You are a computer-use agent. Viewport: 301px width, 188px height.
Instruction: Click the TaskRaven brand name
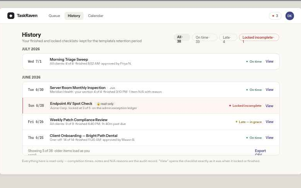point(27,16)
